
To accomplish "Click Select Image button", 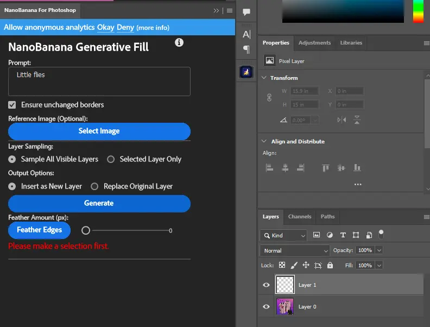I will [99, 131].
